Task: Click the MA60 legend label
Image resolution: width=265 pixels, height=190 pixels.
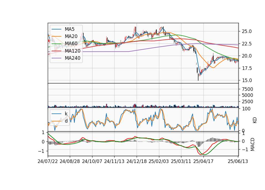Action: pyautogui.click(x=71, y=44)
